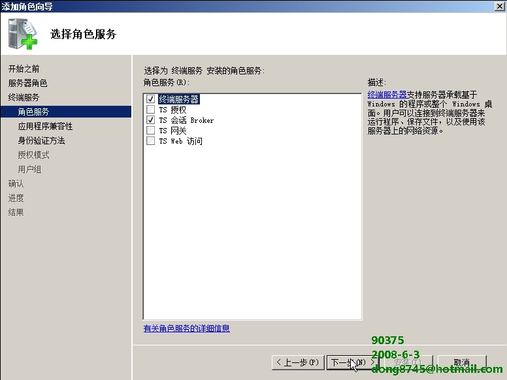
Task: Click the add-role wizard server icon
Action: (x=23, y=34)
